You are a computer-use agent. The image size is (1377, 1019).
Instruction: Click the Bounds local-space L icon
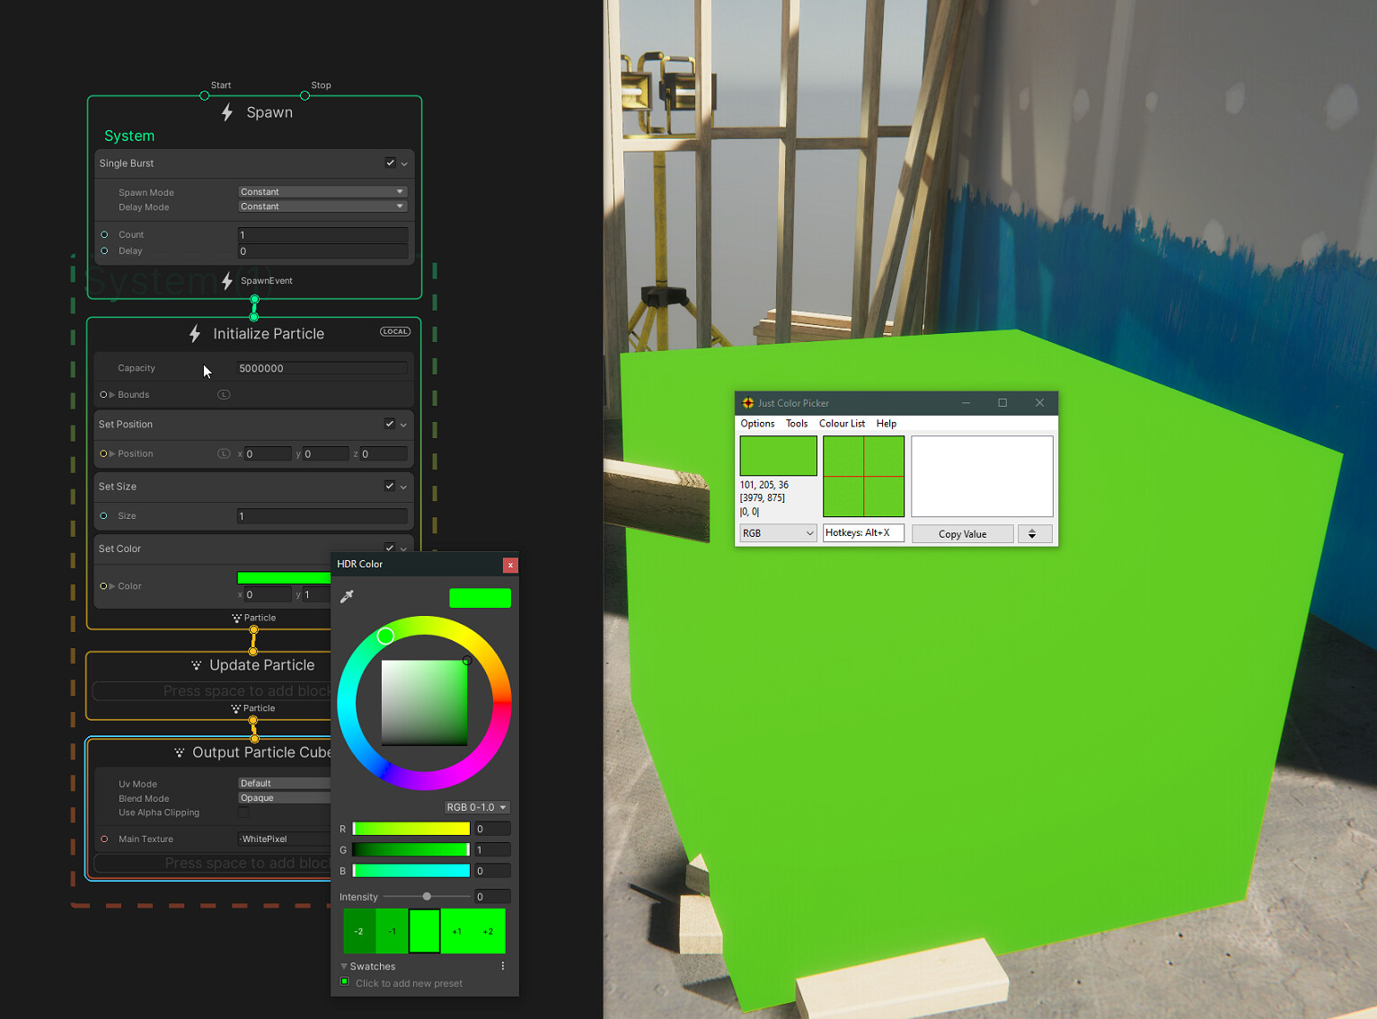coord(224,394)
